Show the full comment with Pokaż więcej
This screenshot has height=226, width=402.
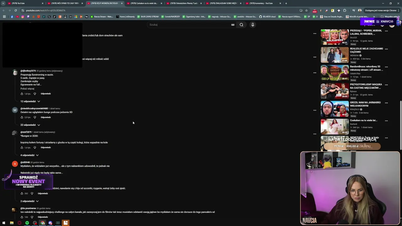(27, 89)
